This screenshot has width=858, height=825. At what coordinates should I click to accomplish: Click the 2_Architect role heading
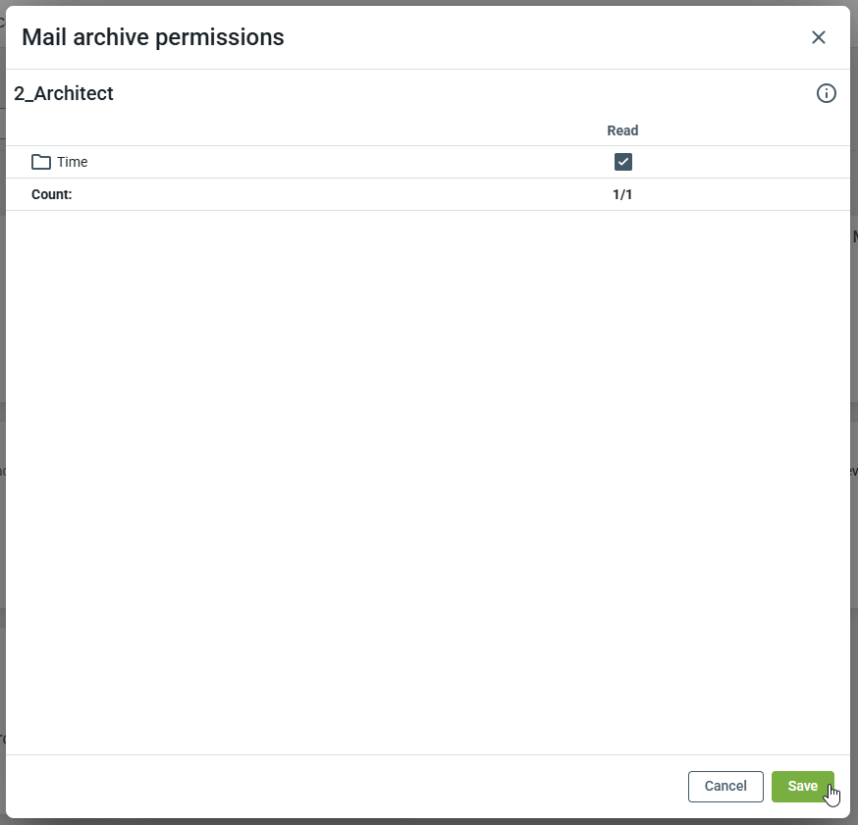coord(64,93)
